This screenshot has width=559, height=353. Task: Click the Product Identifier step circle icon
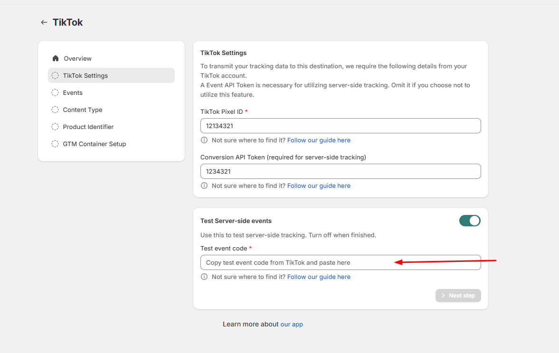point(55,127)
